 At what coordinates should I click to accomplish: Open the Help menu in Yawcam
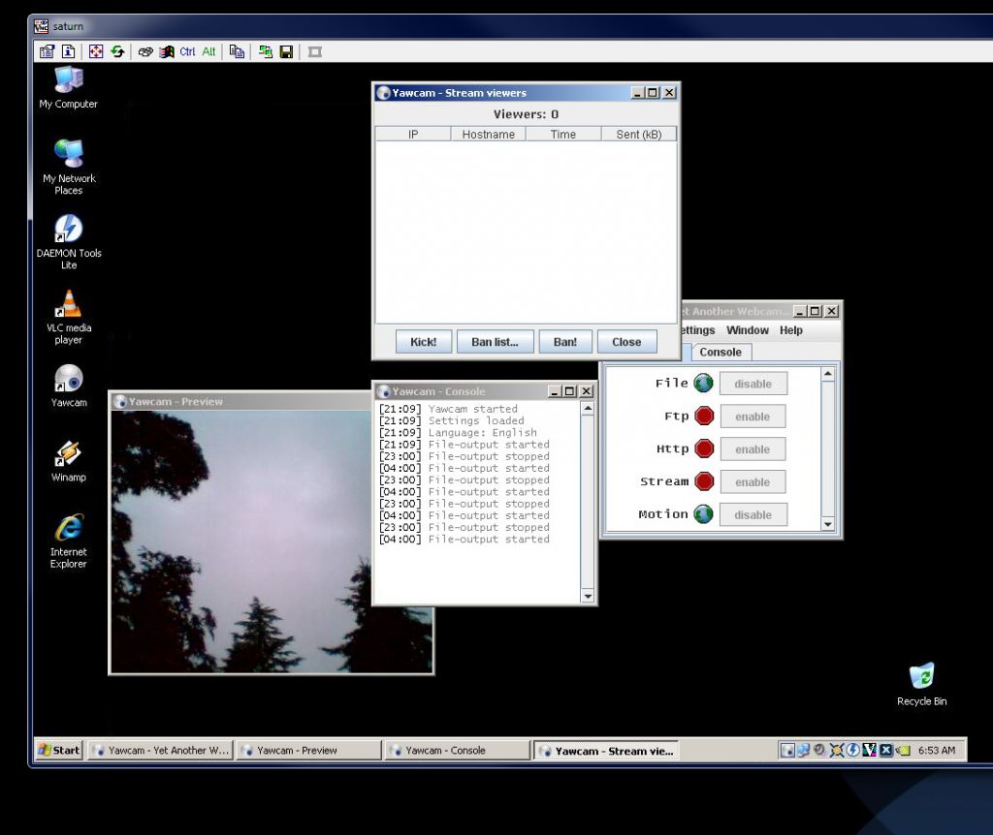click(791, 330)
